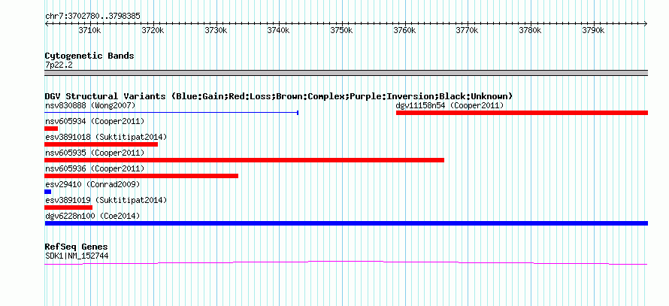The height and width of the screenshot is (306, 669).
Task: Open nsv605936 (Cooper2011) variant label
Action: click(95, 168)
